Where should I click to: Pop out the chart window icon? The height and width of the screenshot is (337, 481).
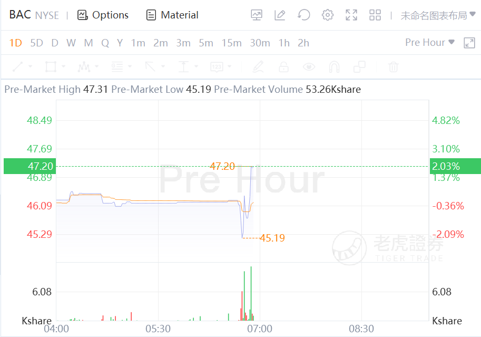click(469, 43)
